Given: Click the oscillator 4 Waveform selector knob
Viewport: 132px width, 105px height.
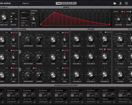Looking at the screenshot, I should (28, 40).
